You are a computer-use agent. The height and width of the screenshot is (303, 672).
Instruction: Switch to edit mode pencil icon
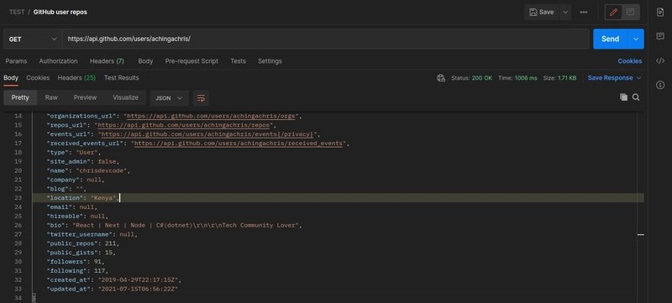(x=613, y=12)
